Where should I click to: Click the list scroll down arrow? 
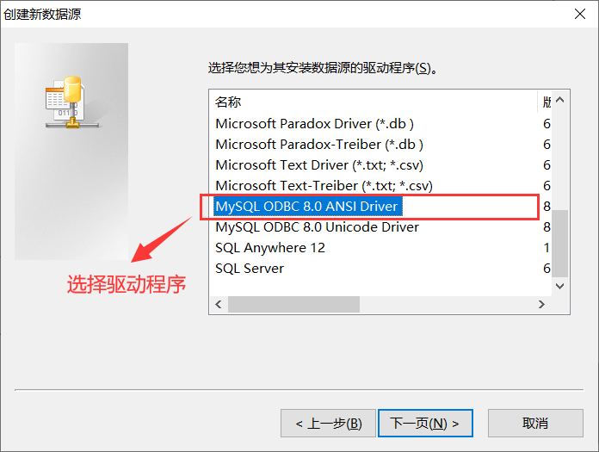pos(560,286)
